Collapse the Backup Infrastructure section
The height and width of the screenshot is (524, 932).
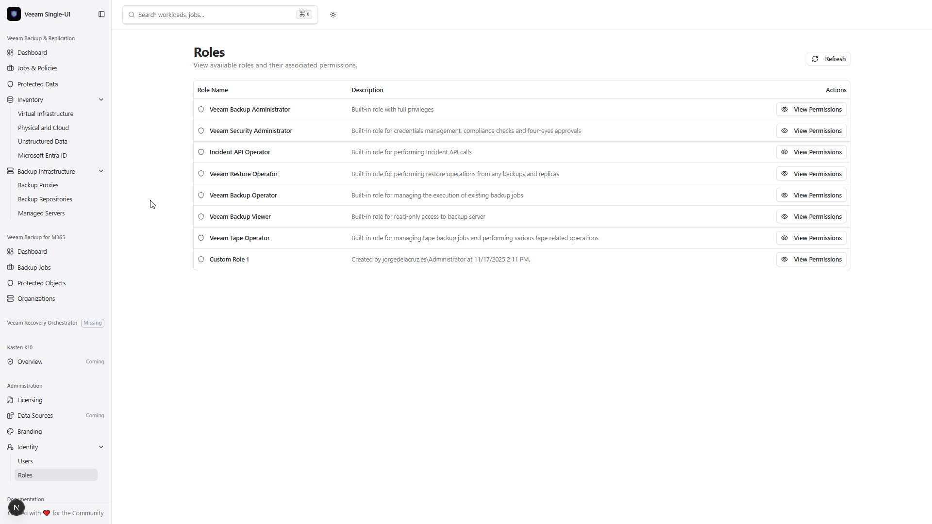click(x=101, y=171)
